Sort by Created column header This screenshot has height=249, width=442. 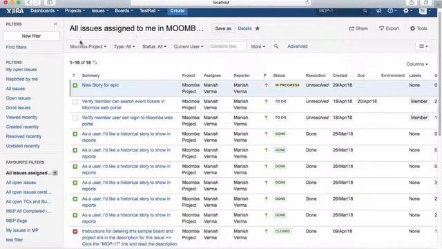340,75
